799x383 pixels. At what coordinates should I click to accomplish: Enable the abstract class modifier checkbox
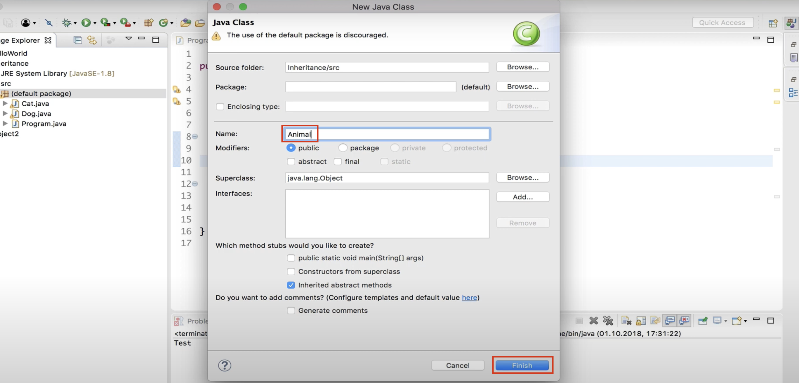point(290,161)
